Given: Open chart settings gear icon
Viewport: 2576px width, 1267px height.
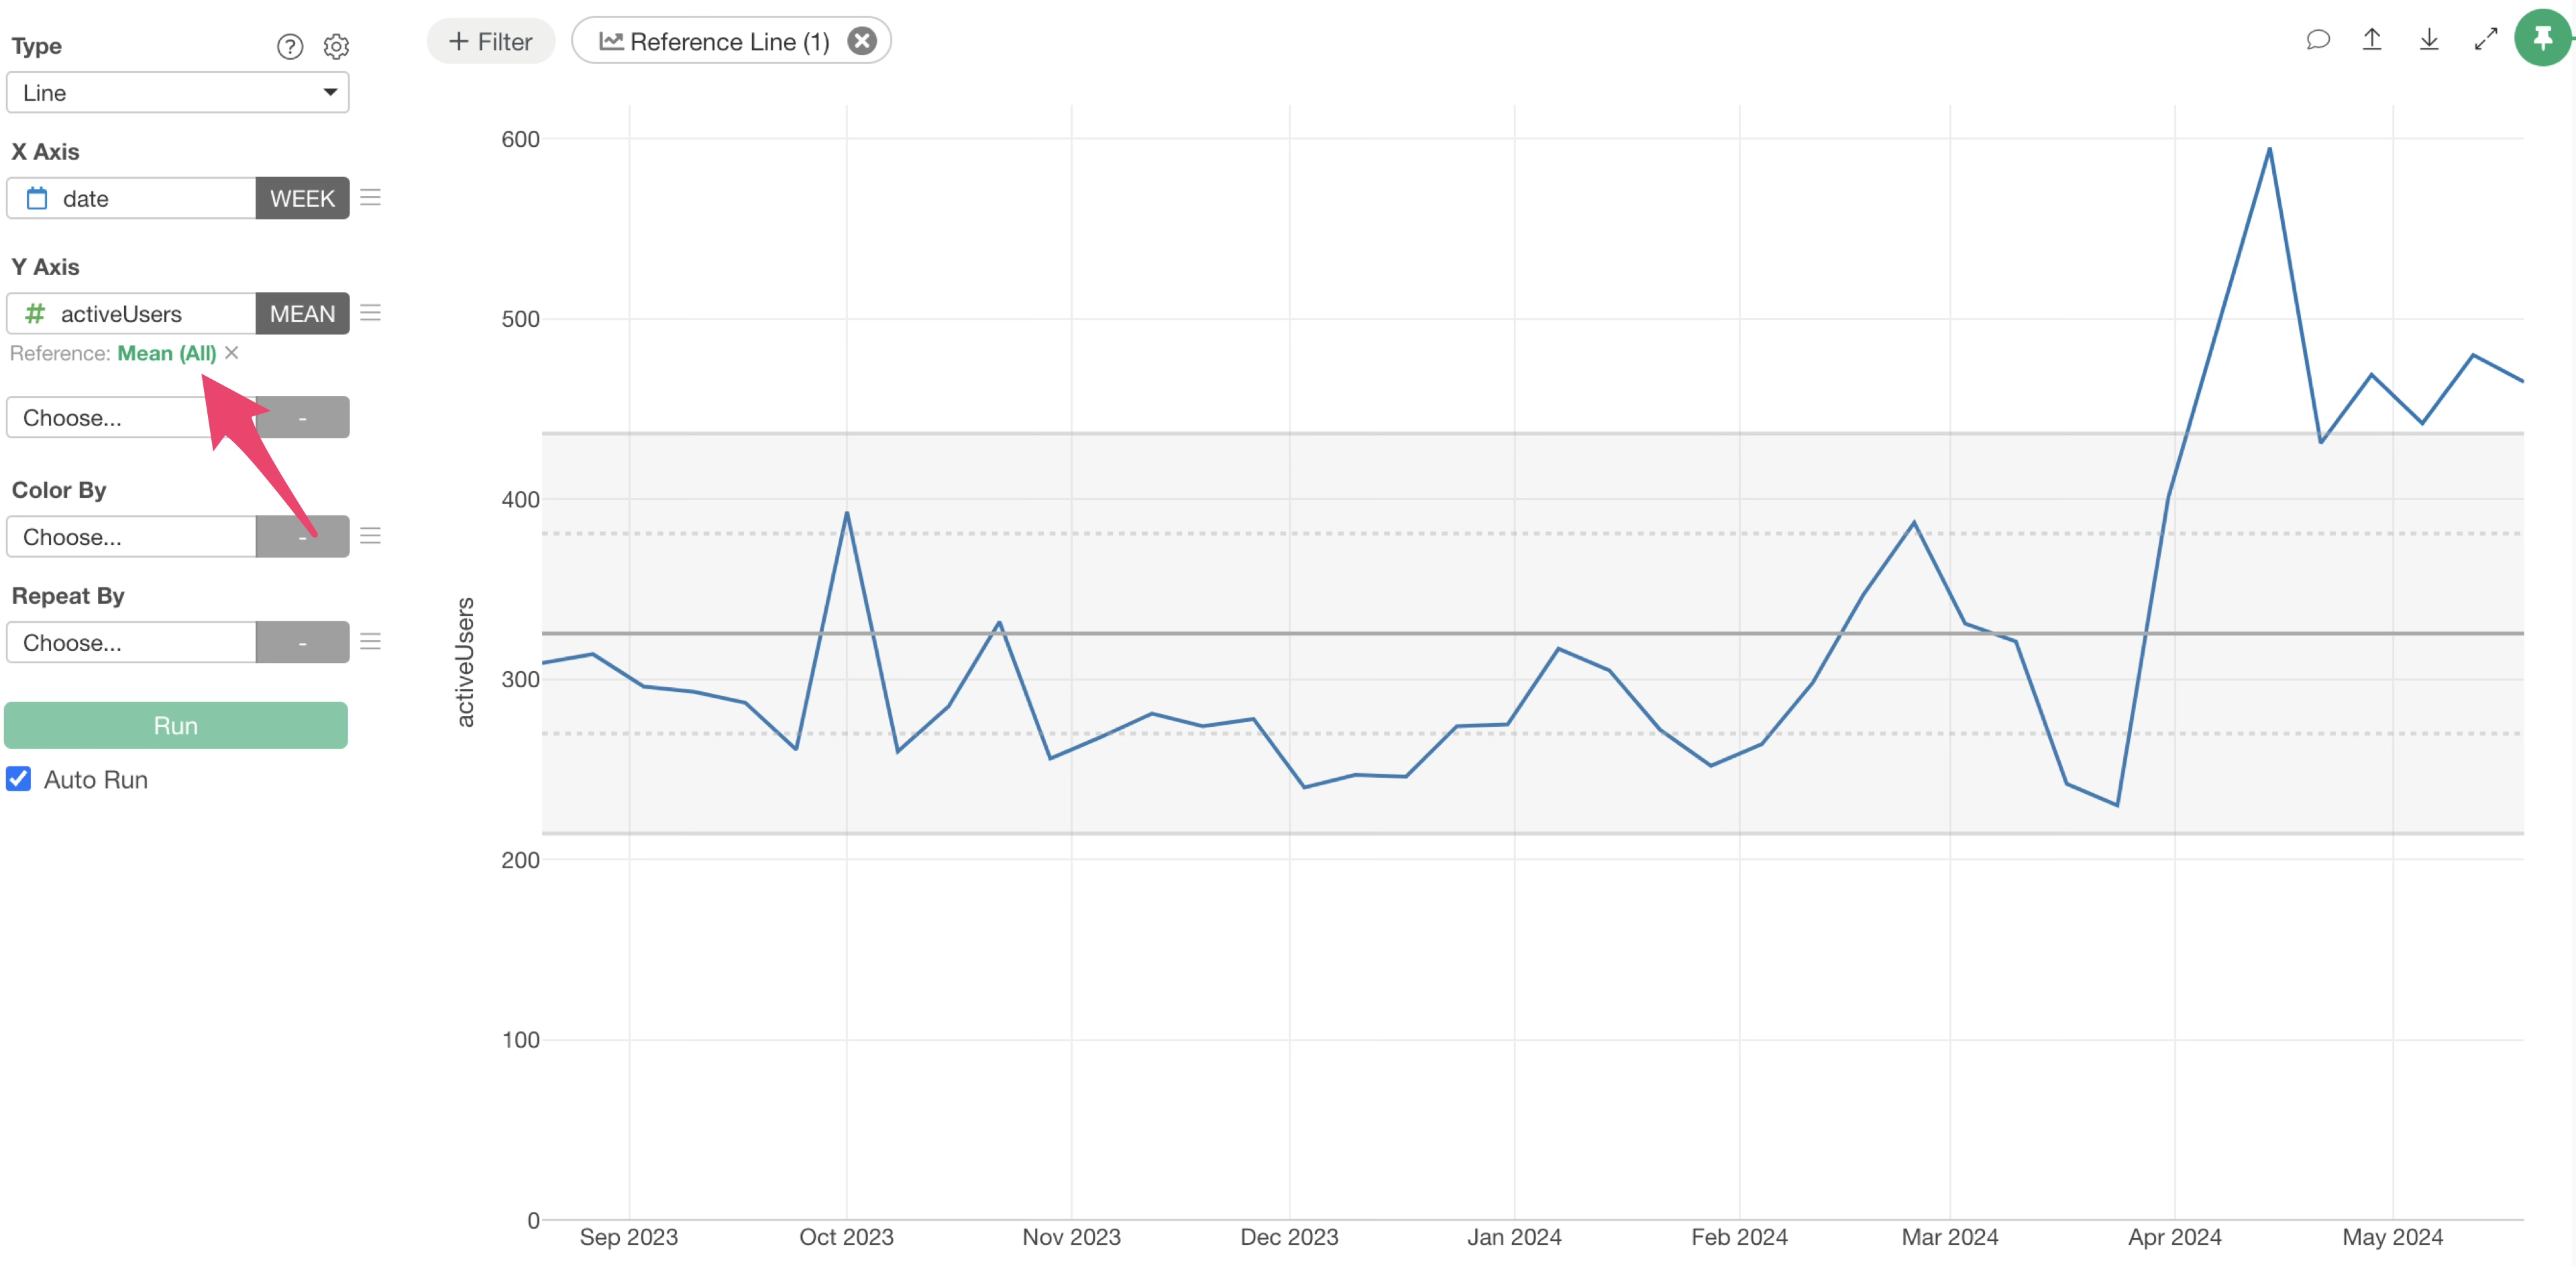Looking at the screenshot, I should point(336,46).
